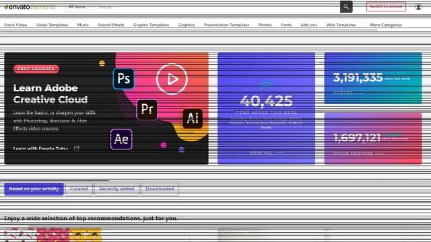Open the Graphics category
Screen dimensions: 431x242
pos(187,25)
